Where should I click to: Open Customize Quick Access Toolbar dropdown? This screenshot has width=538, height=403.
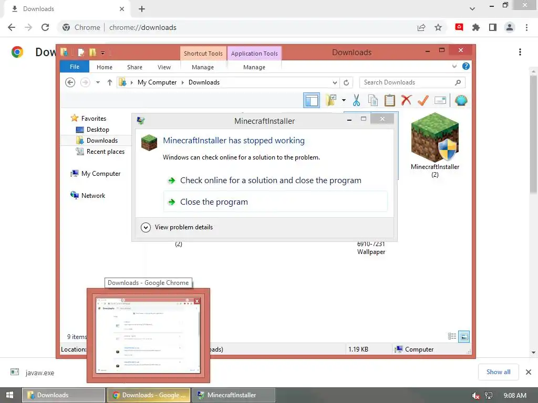point(102,53)
